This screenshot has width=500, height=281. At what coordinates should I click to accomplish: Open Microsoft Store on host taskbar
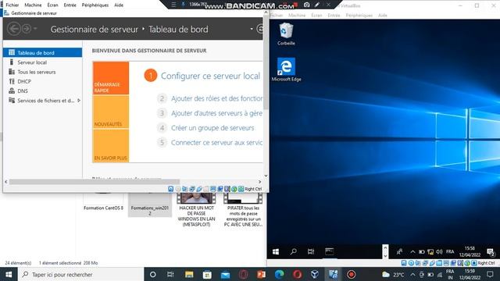(207, 274)
